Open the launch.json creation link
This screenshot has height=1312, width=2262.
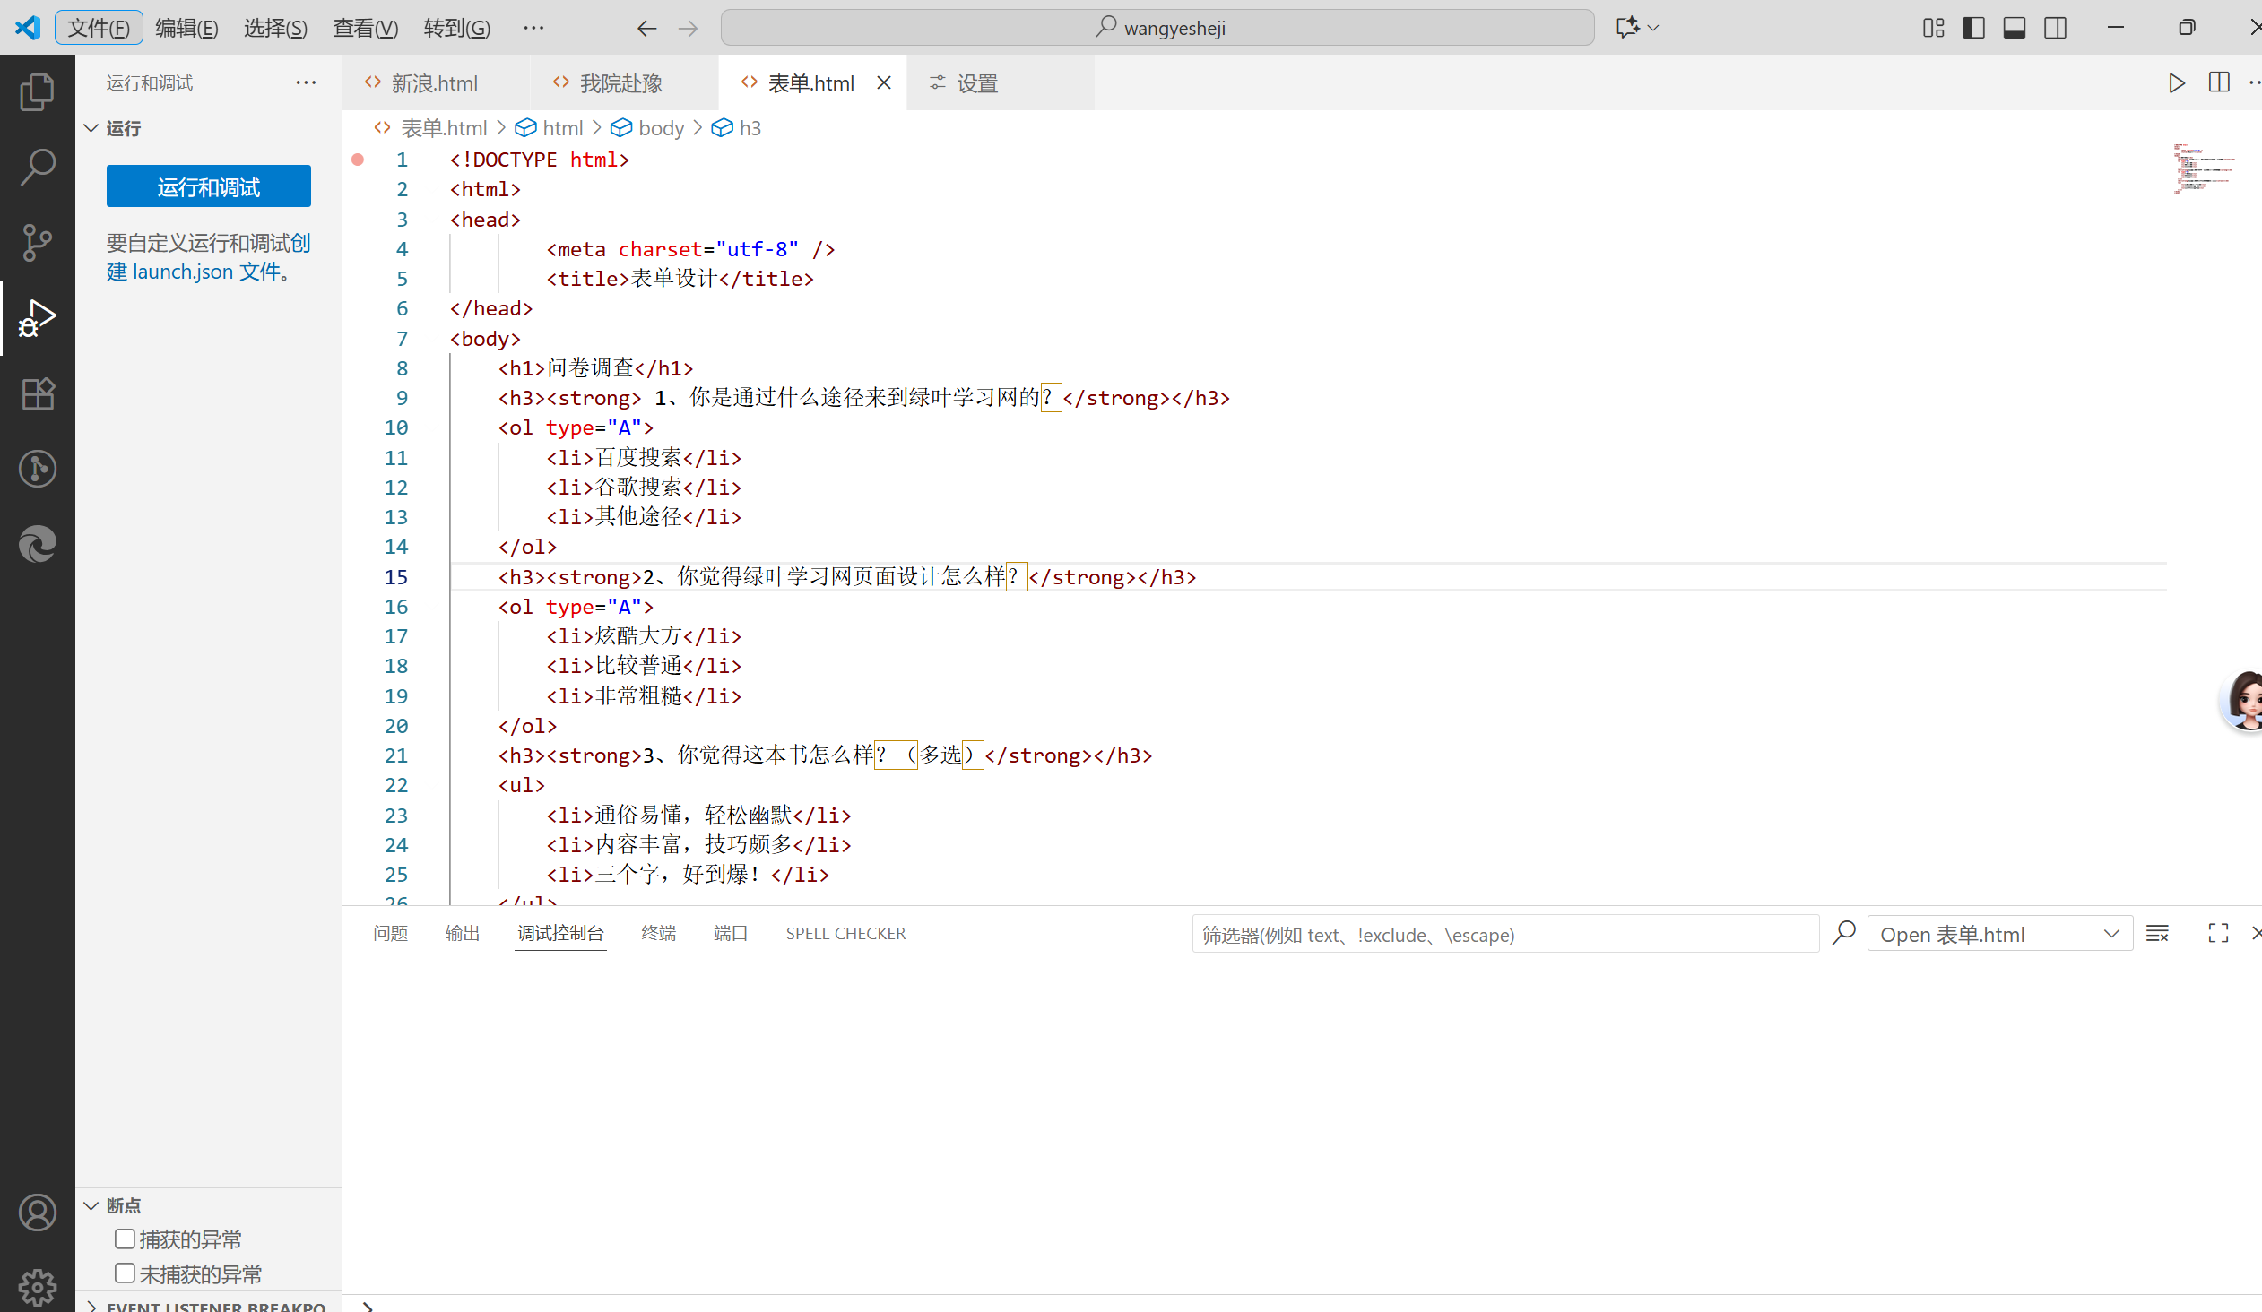[x=183, y=272]
